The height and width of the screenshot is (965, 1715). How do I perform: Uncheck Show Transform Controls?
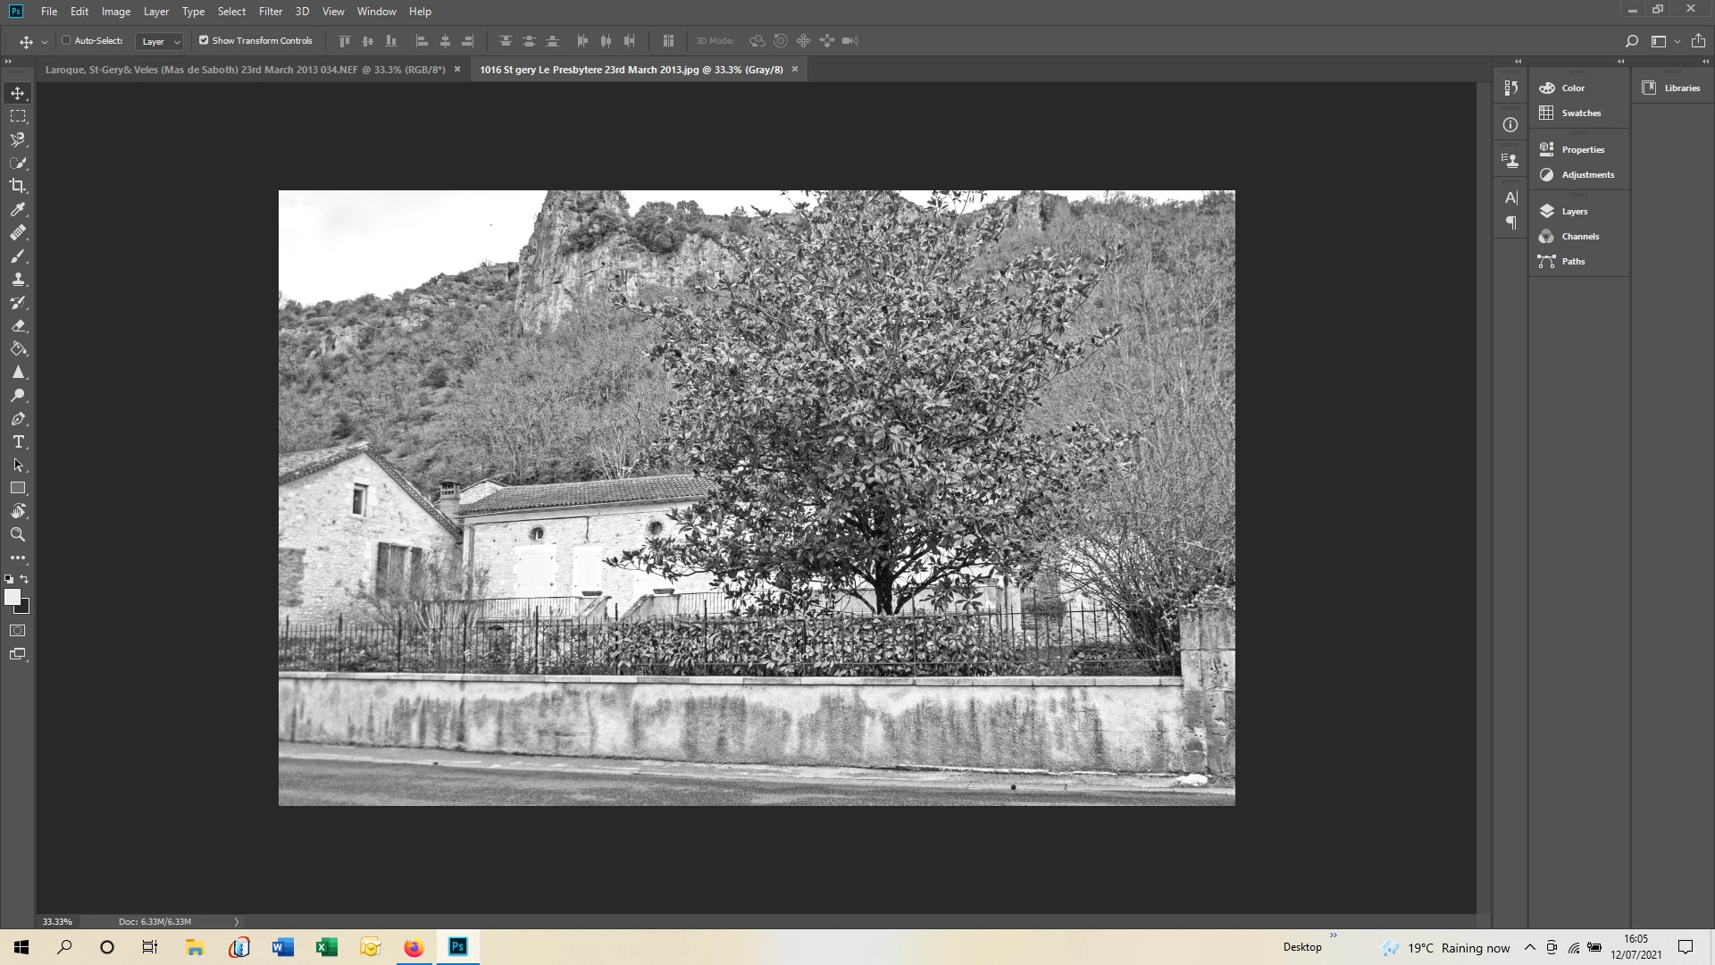[x=204, y=40]
